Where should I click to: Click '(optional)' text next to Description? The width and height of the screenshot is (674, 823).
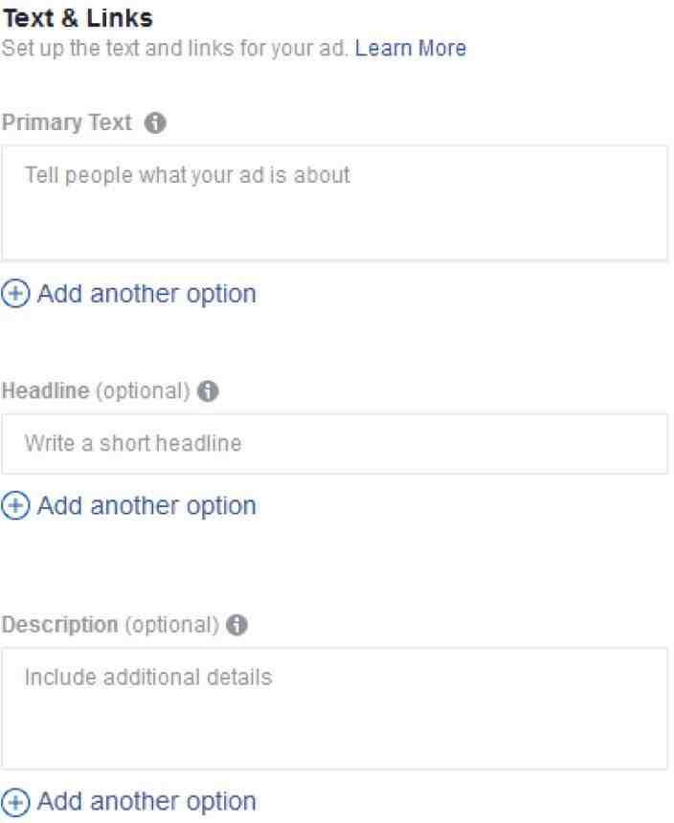point(171,625)
